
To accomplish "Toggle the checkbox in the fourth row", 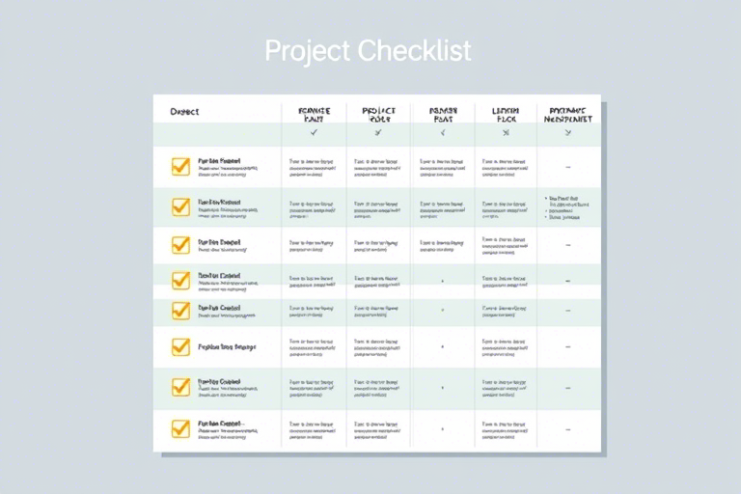I will 181,281.
